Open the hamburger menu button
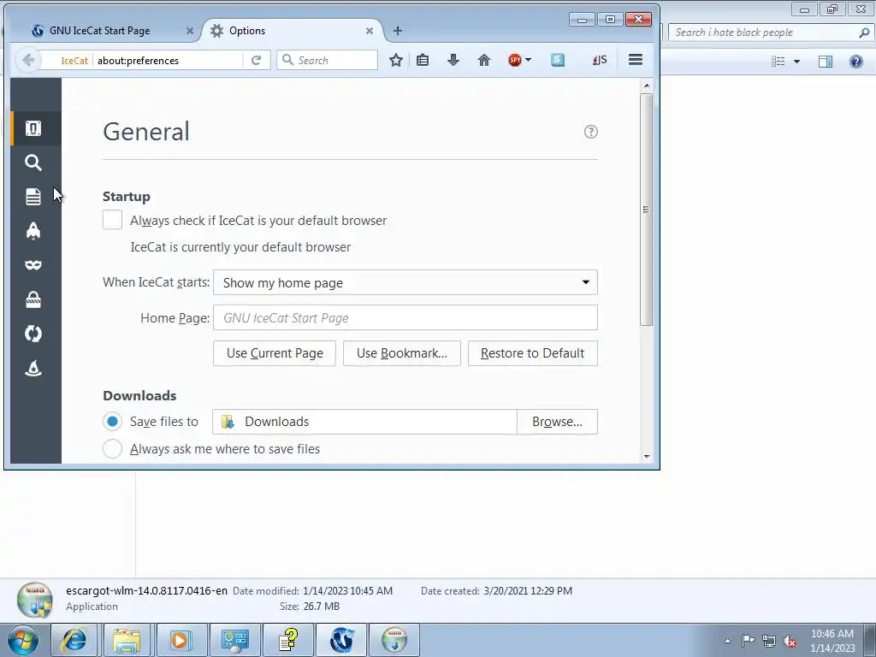 point(636,60)
